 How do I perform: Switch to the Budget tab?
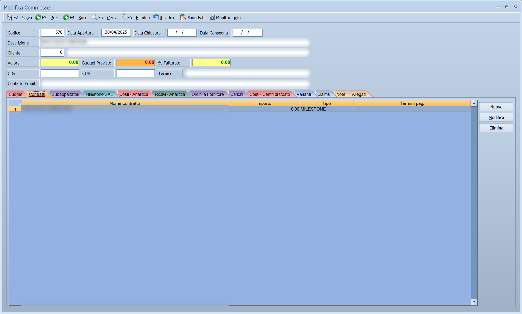click(16, 94)
